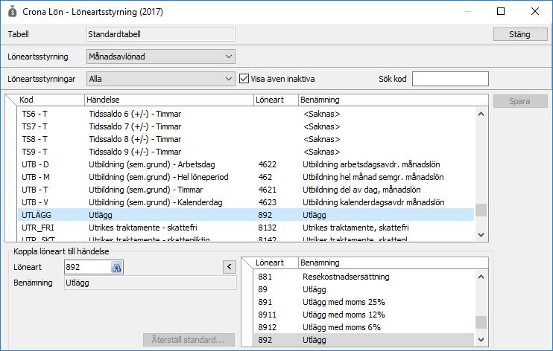Click the binoculars search icon beside Löneart field
Image resolution: width=553 pixels, height=351 pixels.
116,267
